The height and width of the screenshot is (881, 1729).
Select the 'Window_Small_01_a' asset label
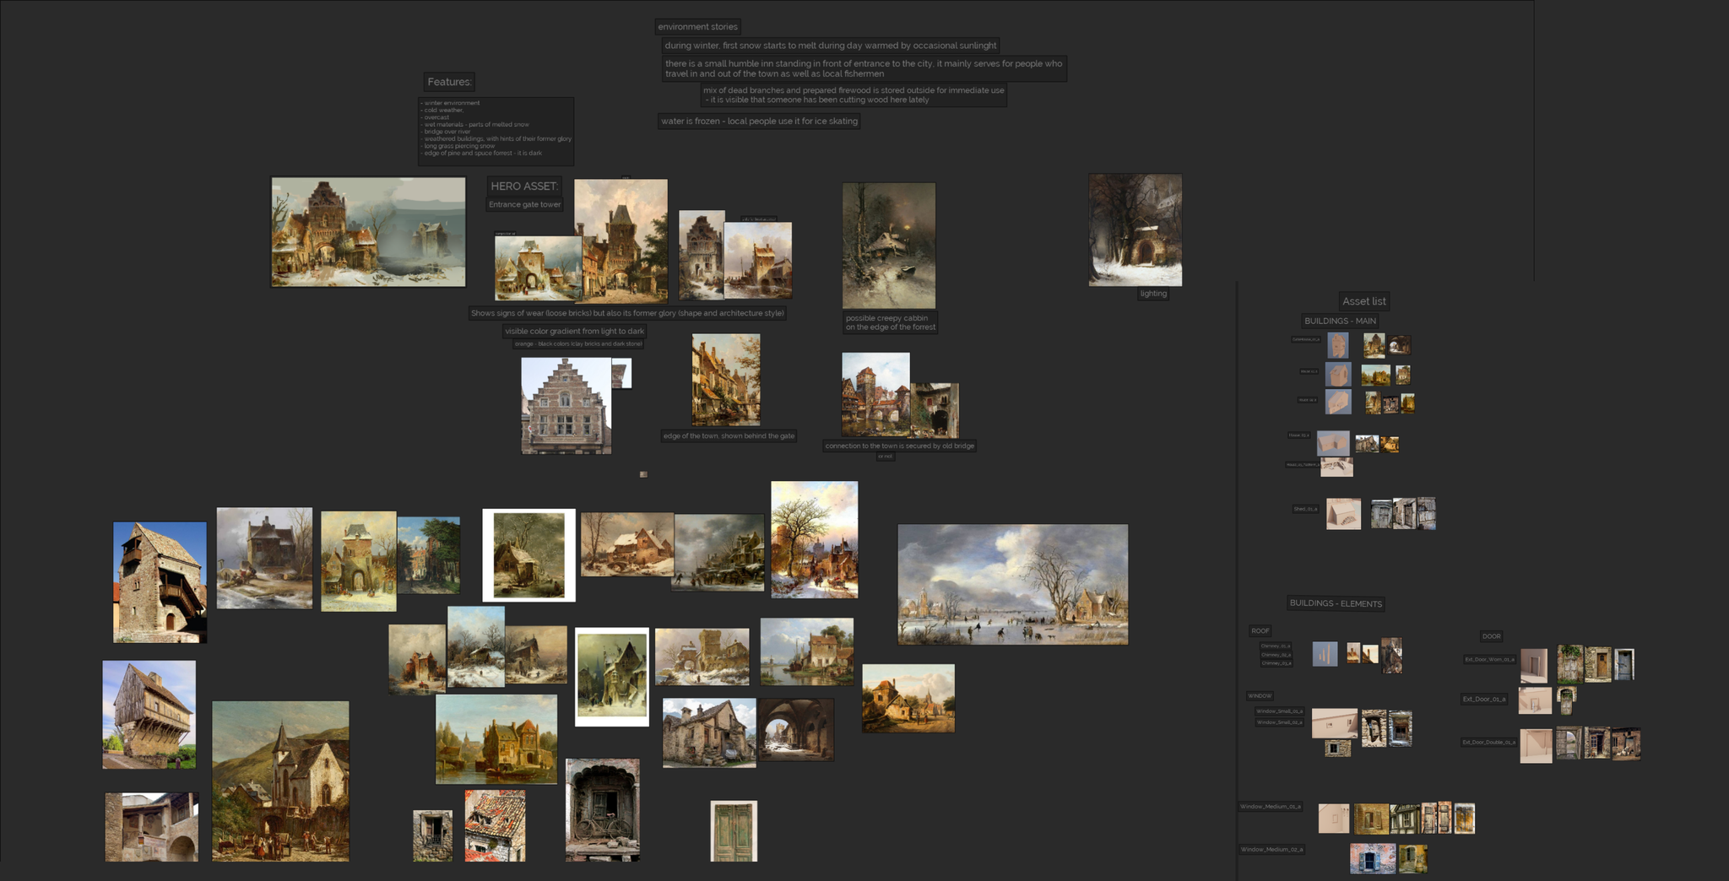pyautogui.click(x=1279, y=711)
